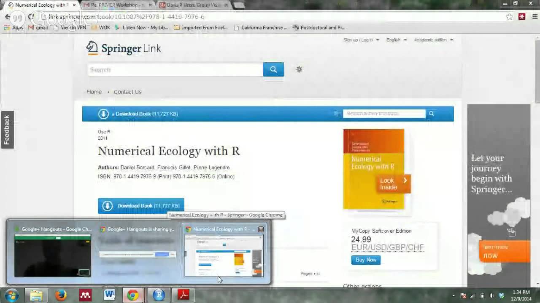Open the Feedback side tab
Screen dimensions: 540x303
click(x=7, y=130)
